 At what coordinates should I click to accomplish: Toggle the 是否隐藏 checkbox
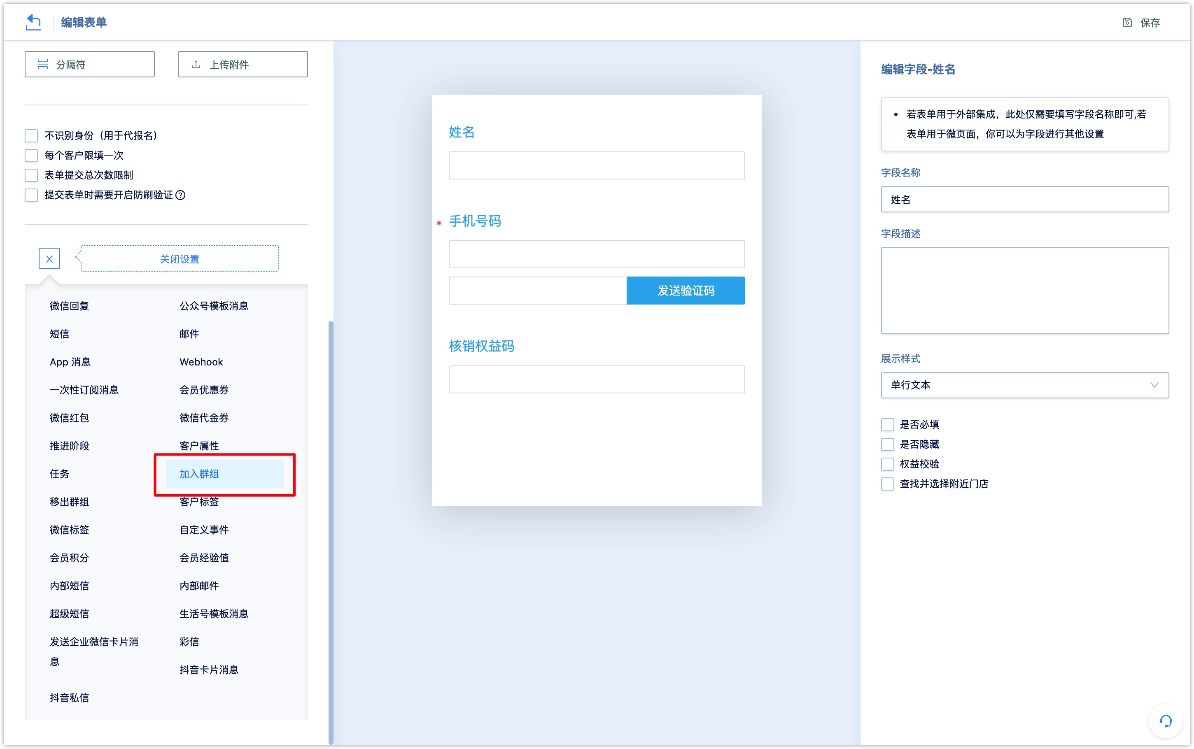(888, 444)
